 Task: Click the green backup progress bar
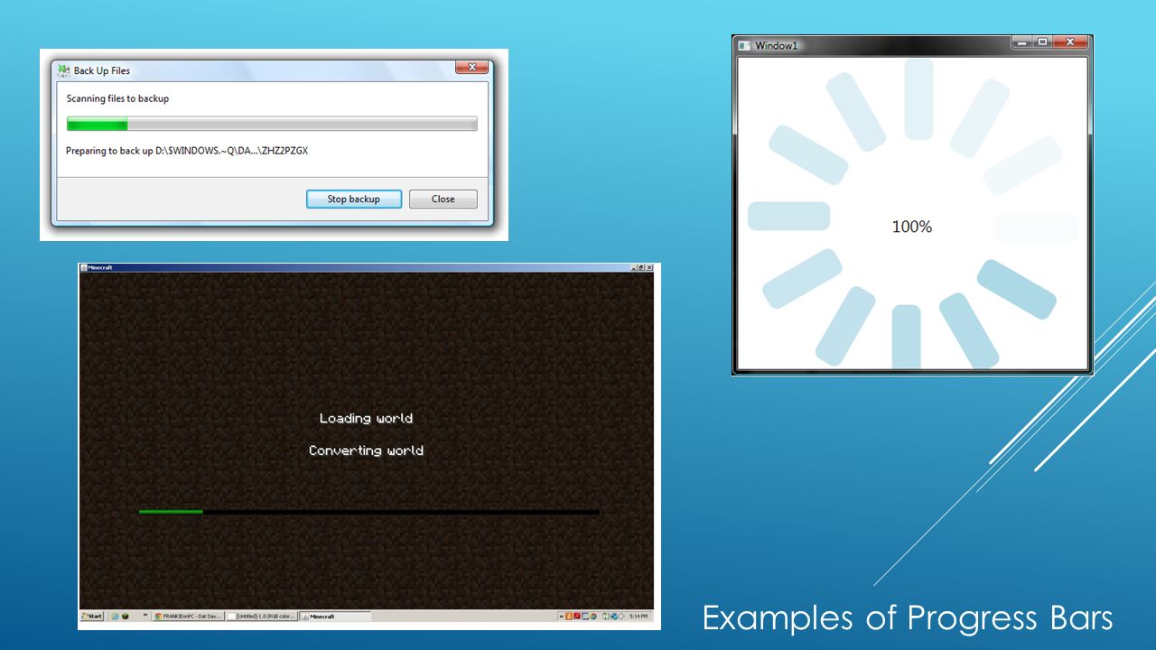tap(272, 125)
